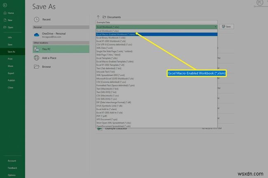268x178 pixels.
Task: Select CSV (Macintosh) (*.csv)
Action: [x=156, y=96]
